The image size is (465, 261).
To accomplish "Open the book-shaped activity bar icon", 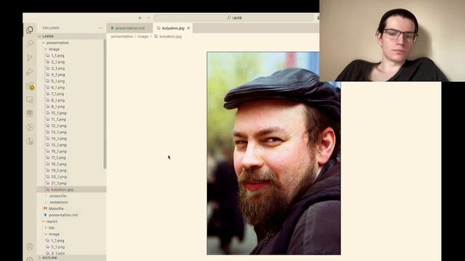I will (30, 113).
